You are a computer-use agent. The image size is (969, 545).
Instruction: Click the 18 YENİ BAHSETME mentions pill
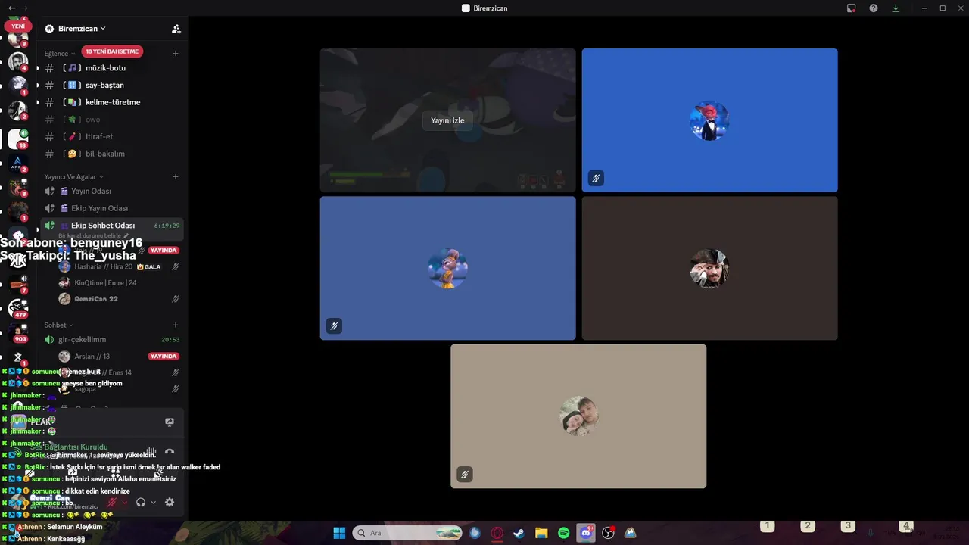112,51
